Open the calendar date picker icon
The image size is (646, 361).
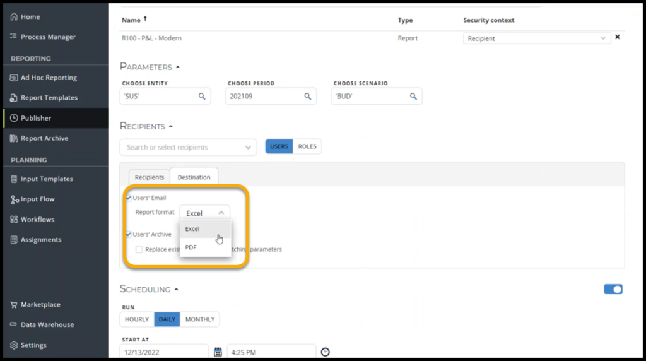(x=218, y=352)
